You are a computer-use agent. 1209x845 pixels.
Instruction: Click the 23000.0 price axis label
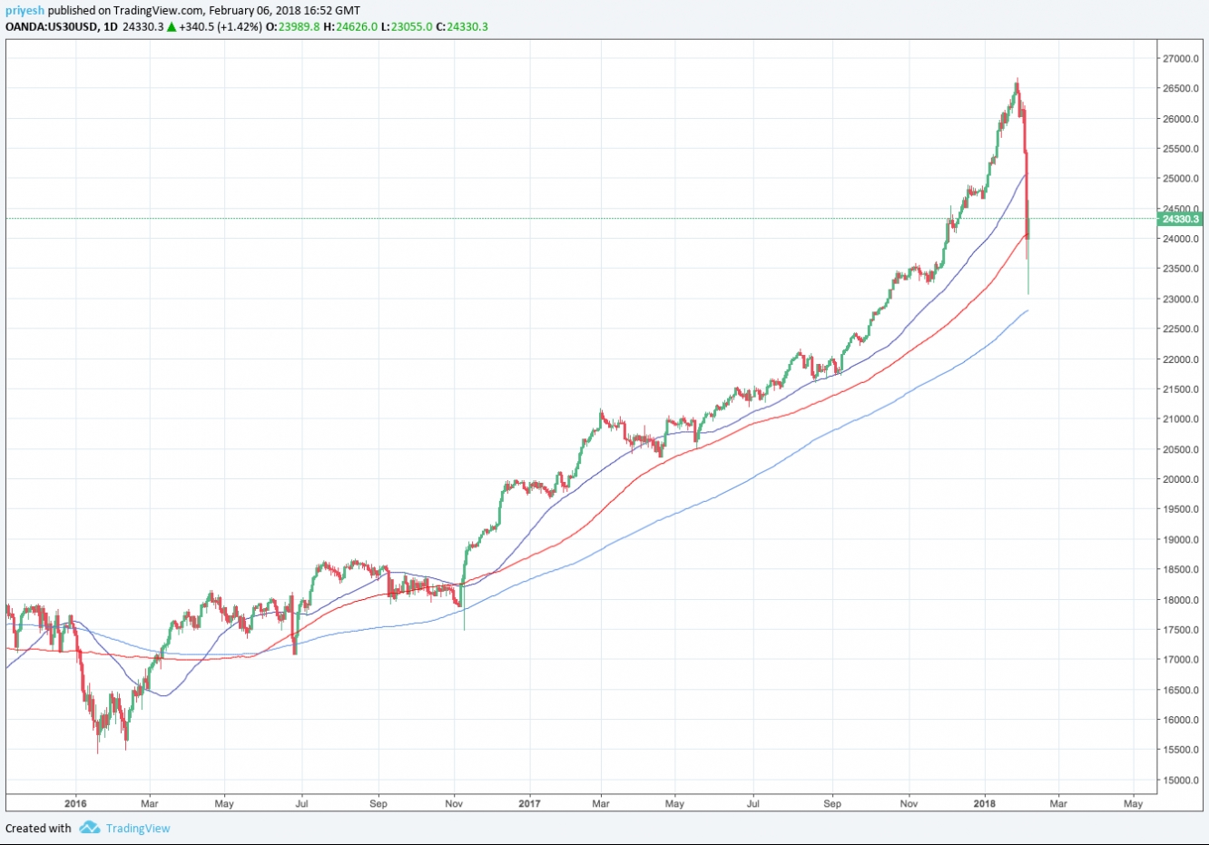[1180, 300]
